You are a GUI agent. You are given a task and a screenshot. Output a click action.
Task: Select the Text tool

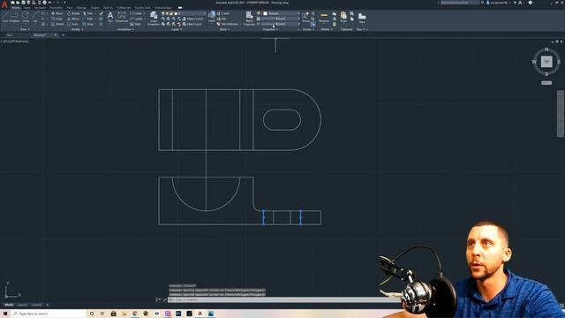(x=110, y=17)
